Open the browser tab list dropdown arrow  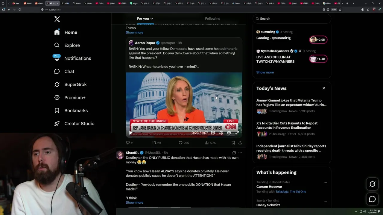point(353,3)
